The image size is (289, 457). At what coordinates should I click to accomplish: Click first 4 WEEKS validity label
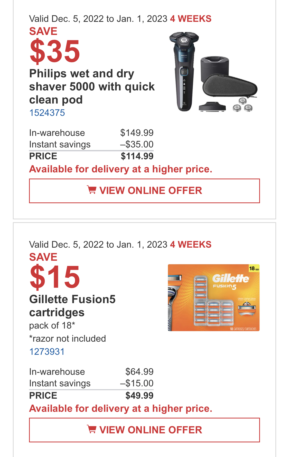coord(191,19)
